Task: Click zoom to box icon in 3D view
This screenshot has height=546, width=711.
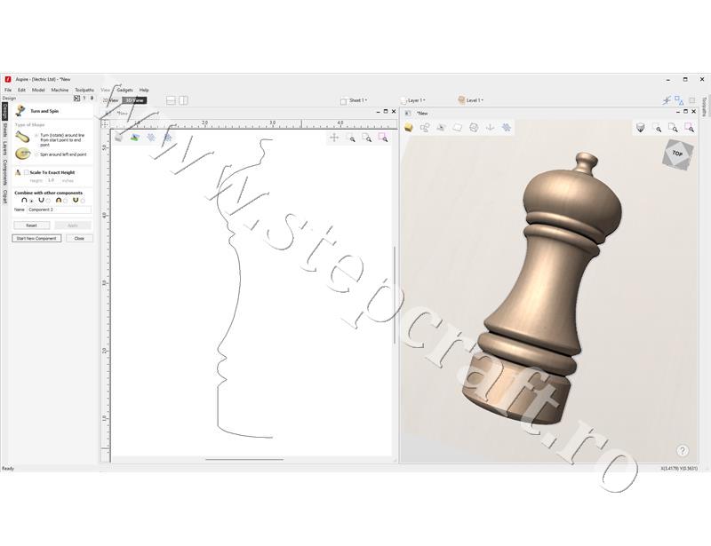Action: pyautogui.click(x=673, y=128)
